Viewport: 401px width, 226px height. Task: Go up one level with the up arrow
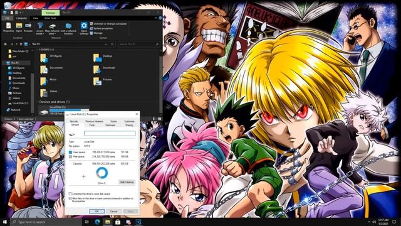point(21,44)
